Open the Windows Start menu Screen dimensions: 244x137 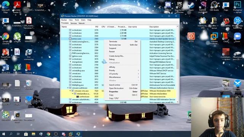tap(3, 134)
